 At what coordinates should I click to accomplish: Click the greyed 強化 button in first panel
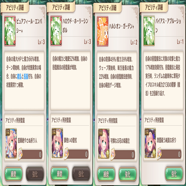pos(35,174)
